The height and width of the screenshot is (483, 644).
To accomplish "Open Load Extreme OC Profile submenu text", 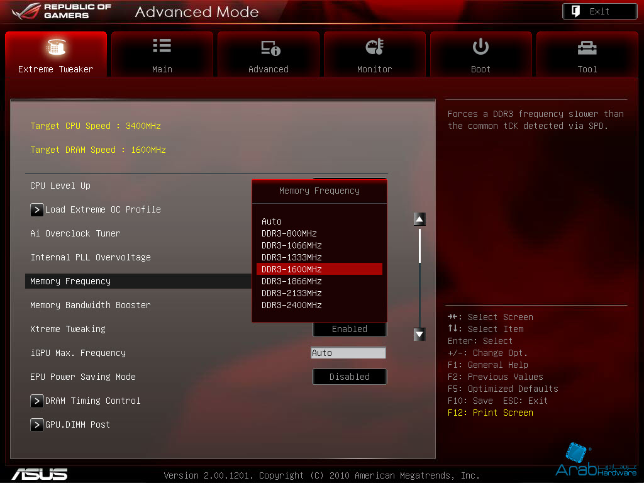I will 103,209.
